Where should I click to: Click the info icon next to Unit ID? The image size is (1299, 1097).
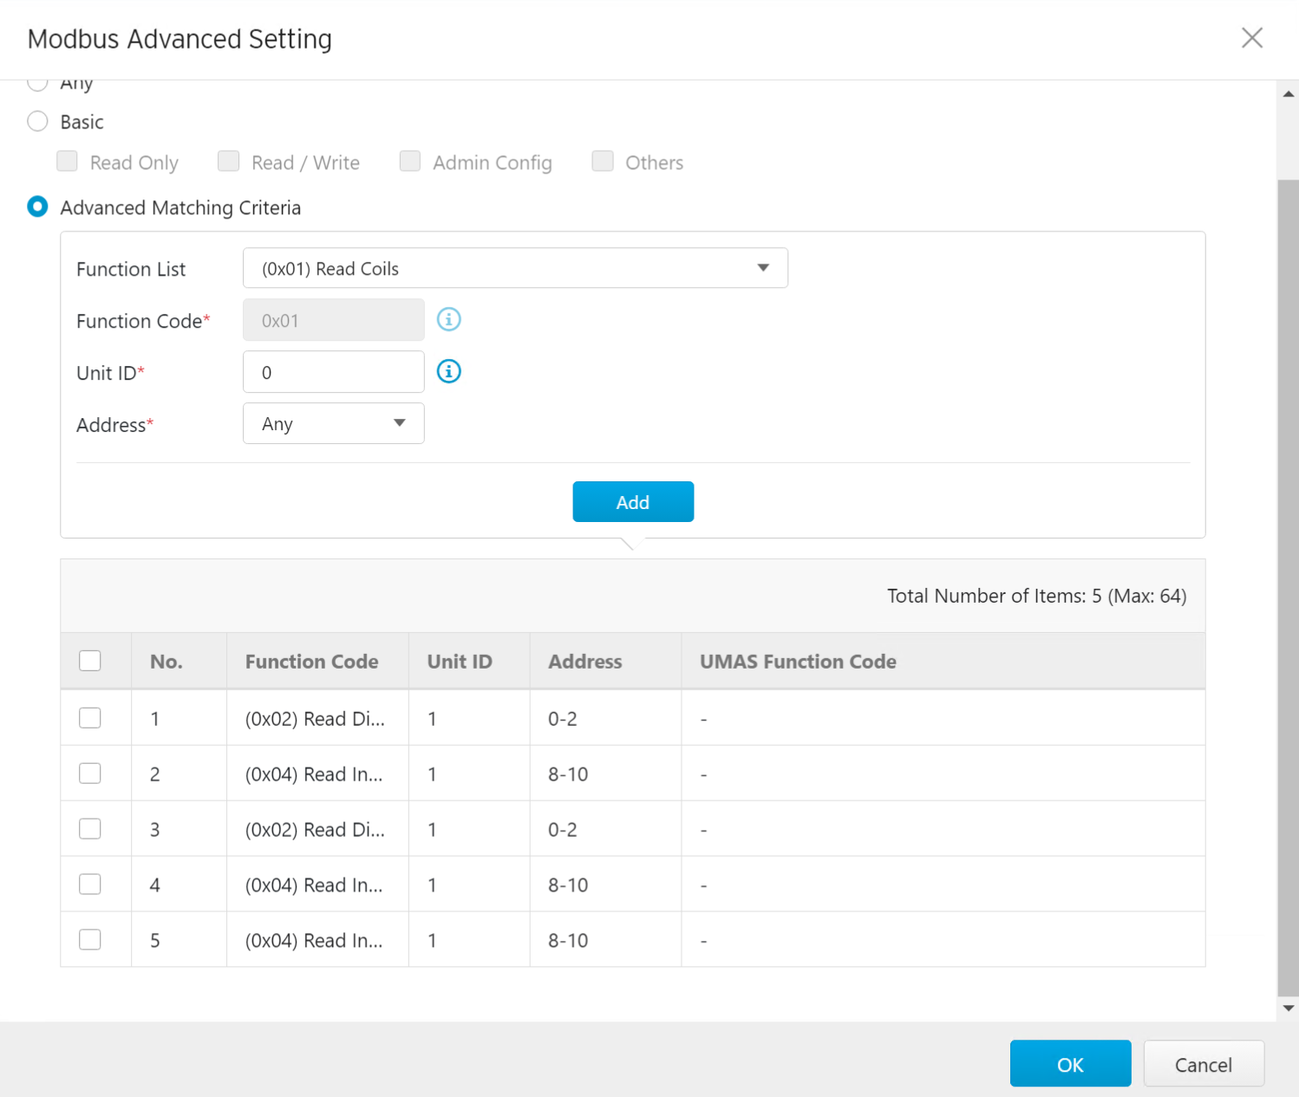[448, 372]
